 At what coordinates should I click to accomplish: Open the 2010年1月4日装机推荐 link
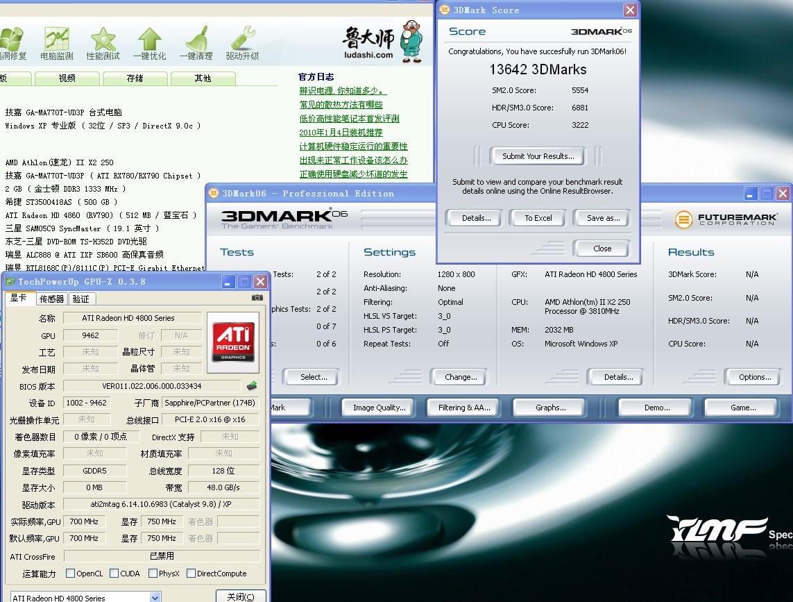[341, 133]
